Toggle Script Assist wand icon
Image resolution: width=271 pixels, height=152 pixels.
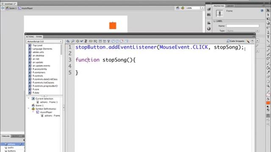click(x=248, y=41)
